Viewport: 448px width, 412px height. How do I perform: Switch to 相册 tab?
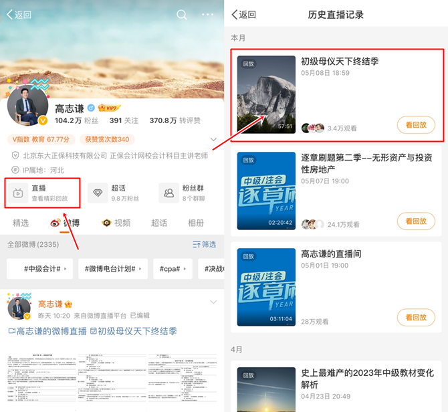click(x=196, y=223)
